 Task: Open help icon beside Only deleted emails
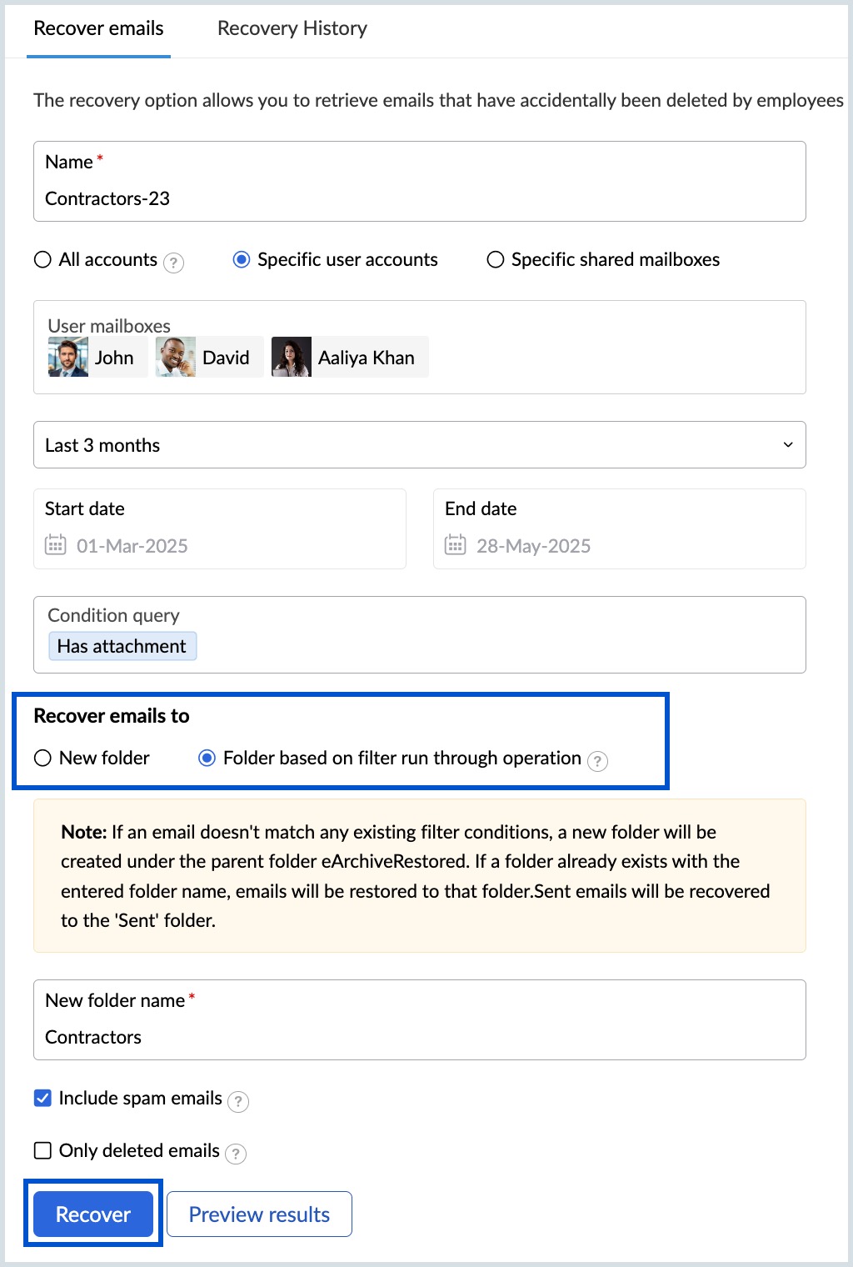pos(236,1154)
